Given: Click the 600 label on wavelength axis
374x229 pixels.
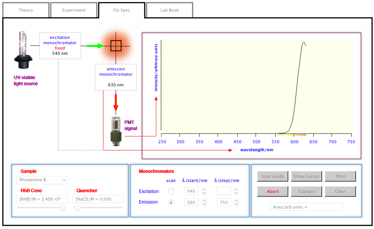Looking at the screenshot, I should pyautogui.click(x=294, y=141).
